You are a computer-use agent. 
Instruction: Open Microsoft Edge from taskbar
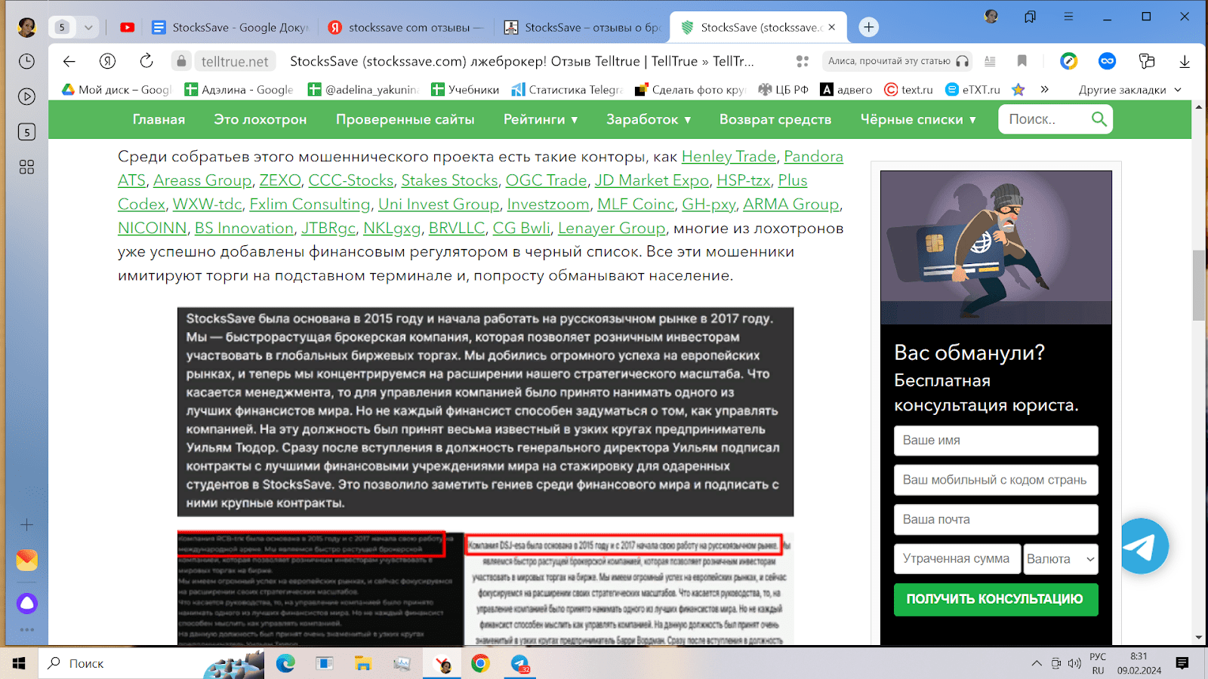pyautogui.click(x=285, y=663)
